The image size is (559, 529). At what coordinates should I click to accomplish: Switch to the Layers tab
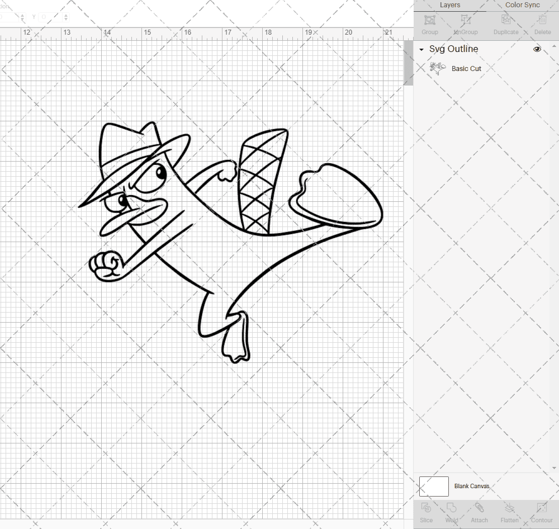[450, 5]
